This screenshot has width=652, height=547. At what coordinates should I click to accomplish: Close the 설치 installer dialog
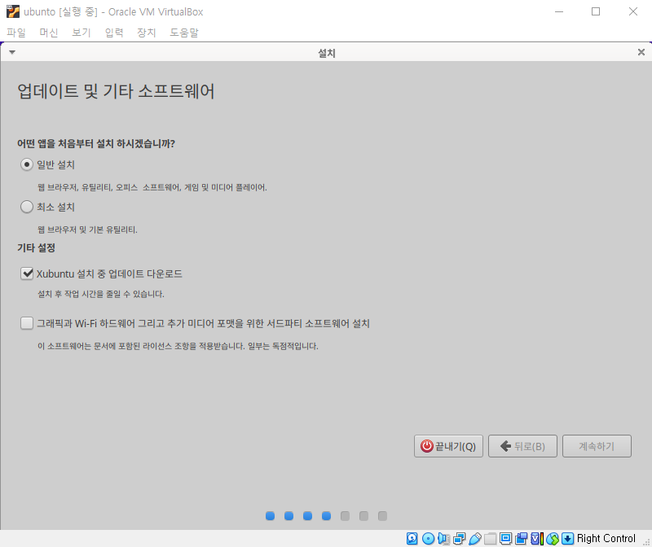641,52
